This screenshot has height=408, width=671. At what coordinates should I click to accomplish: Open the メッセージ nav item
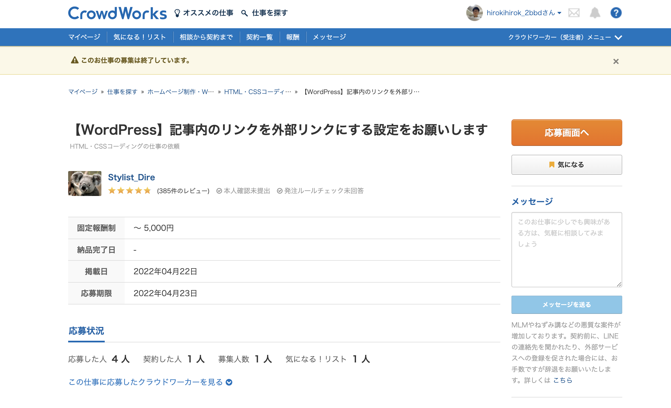tap(329, 37)
